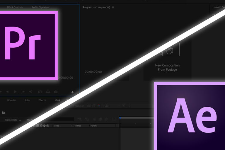Click the blue timeline playhead marker
Image resolution: width=225 pixels, height=150 pixels.
click(120, 118)
